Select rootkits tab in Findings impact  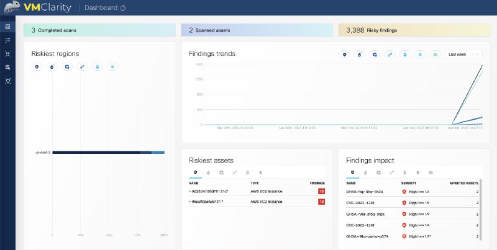(x=417, y=172)
